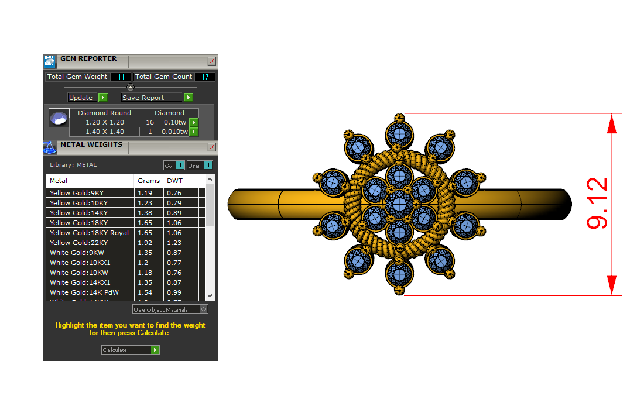Click the Total Gem Weight value field

(121, 77)
